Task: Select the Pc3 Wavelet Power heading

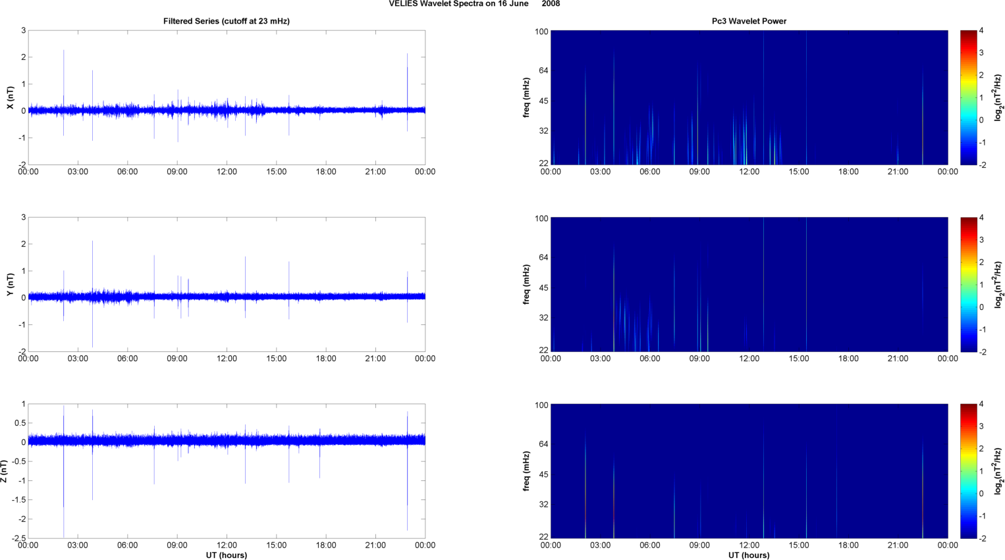Action: point(749,21)
